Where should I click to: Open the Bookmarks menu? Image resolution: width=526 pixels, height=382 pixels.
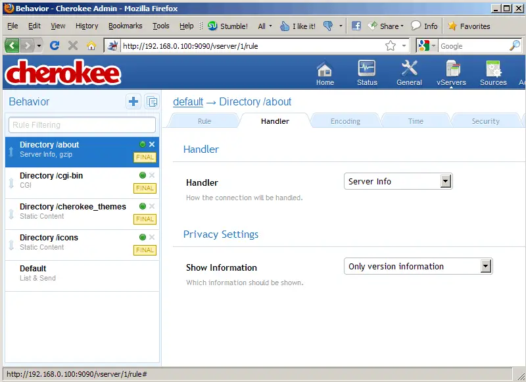click(125, 26)
